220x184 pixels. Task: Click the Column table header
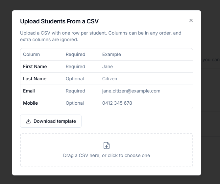32,54
